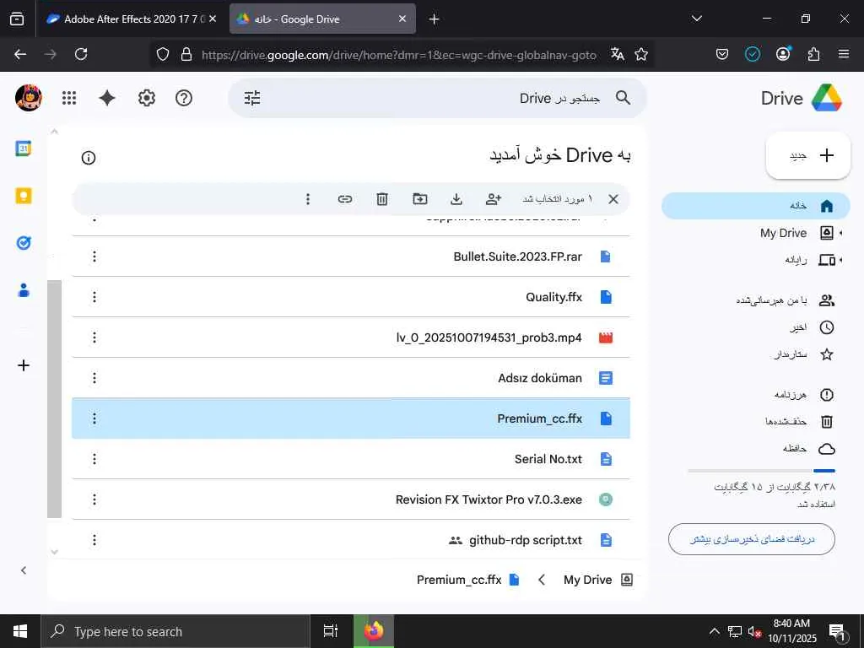Open advanced search filter options
The height and width of the screenshot is (648, 864).
pyautogui.click(x=252, y=98)
